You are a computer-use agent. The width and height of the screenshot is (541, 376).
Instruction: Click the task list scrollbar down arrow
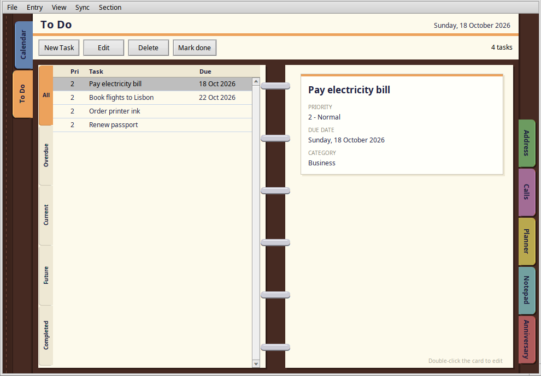coord(256,363)
